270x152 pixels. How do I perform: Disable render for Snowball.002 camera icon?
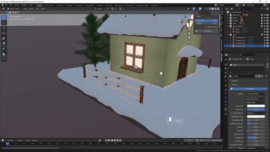(x=267, y=41)
